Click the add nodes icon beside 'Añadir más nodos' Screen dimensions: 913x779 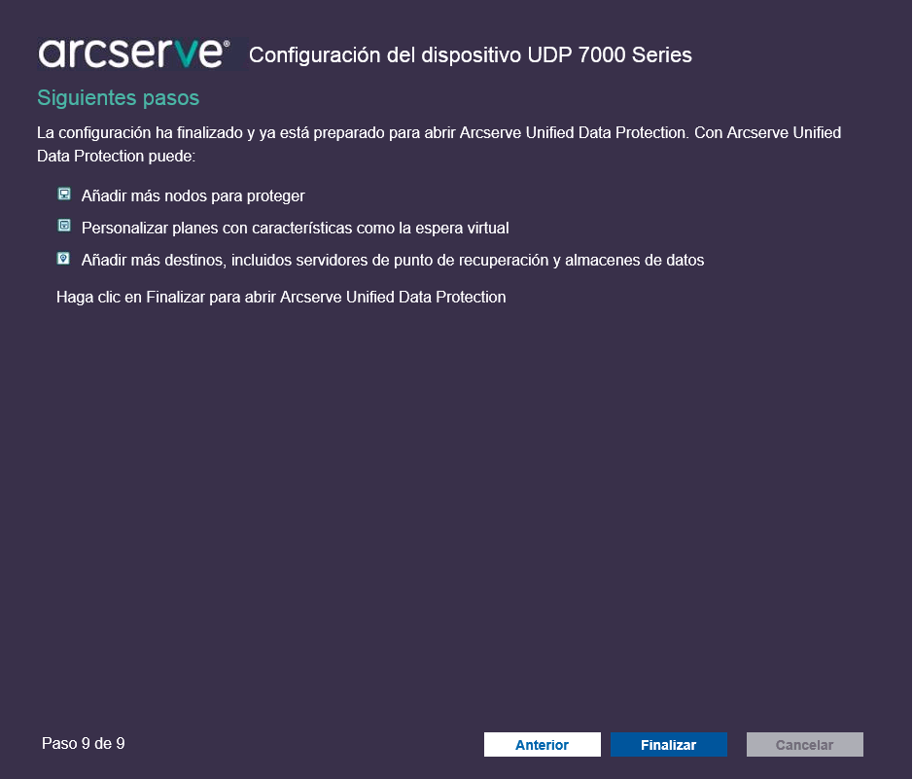click(x=64, y=194)
